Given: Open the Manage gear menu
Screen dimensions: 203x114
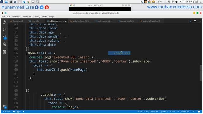Looking at the screenshot, I should 5,107.
